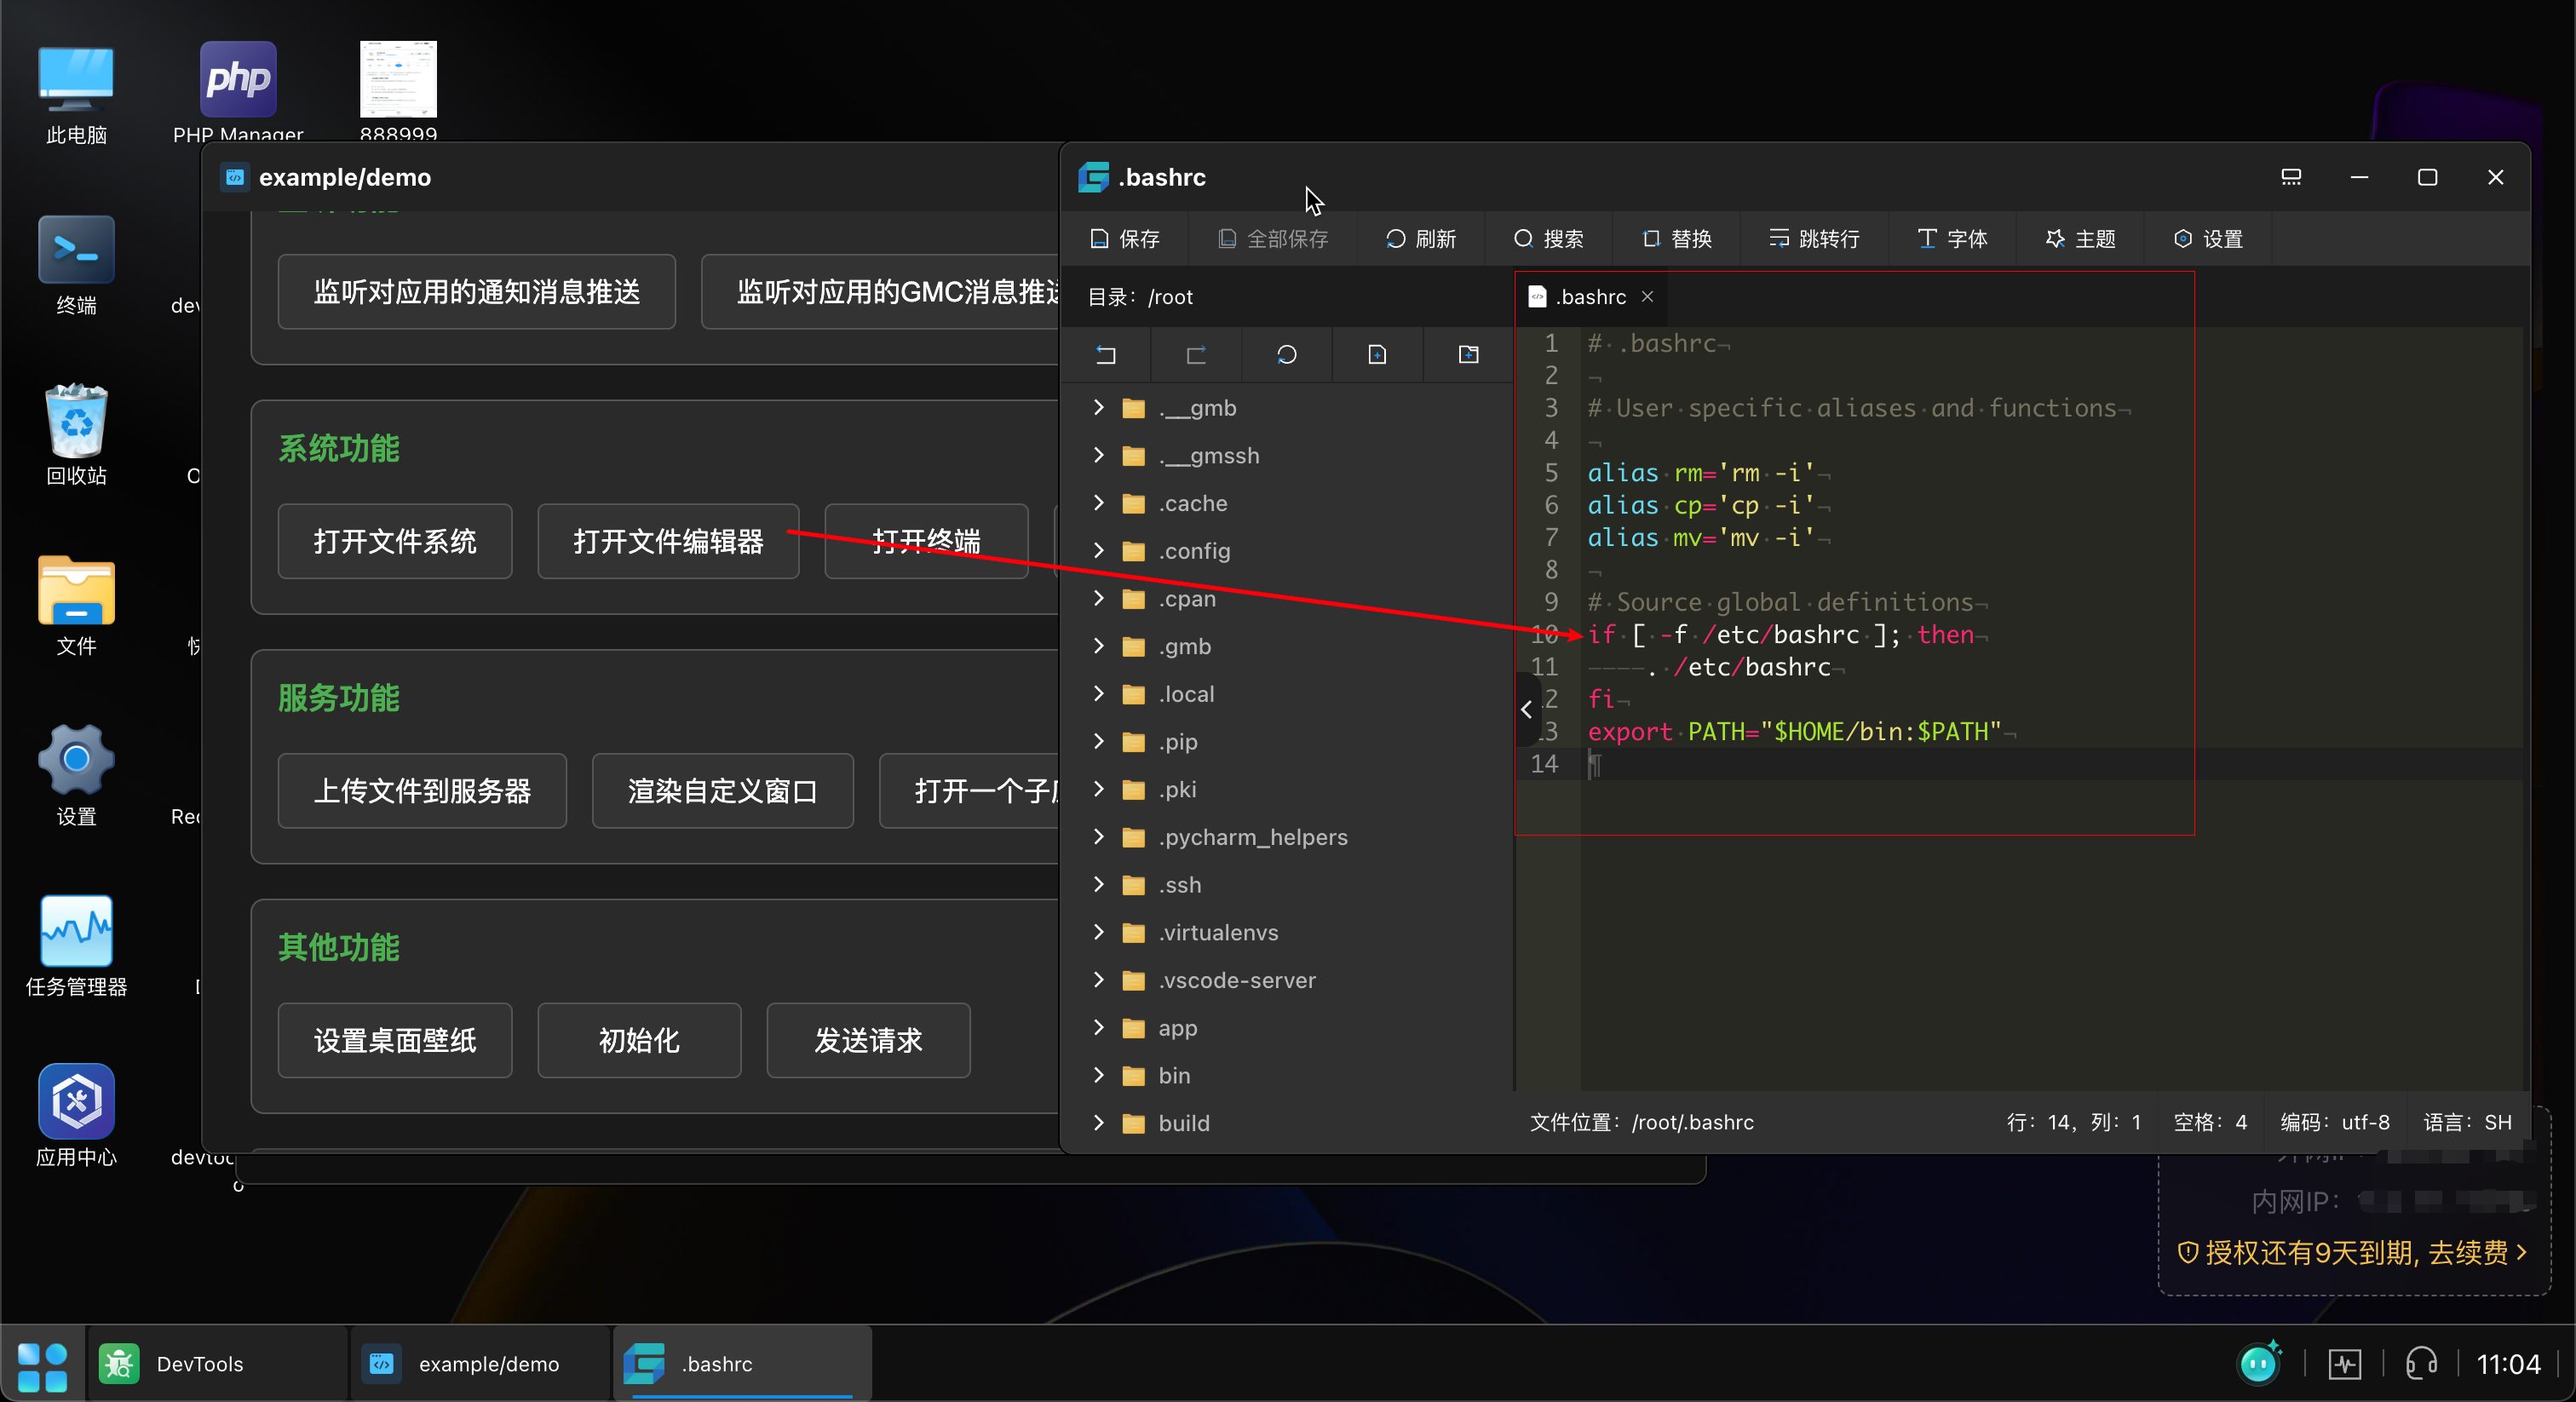Image resolution: width=2576 pixels, height=1402 pixels.
Task: Open 搜索 search in the editor toolbar
Action: [1548, 239]
